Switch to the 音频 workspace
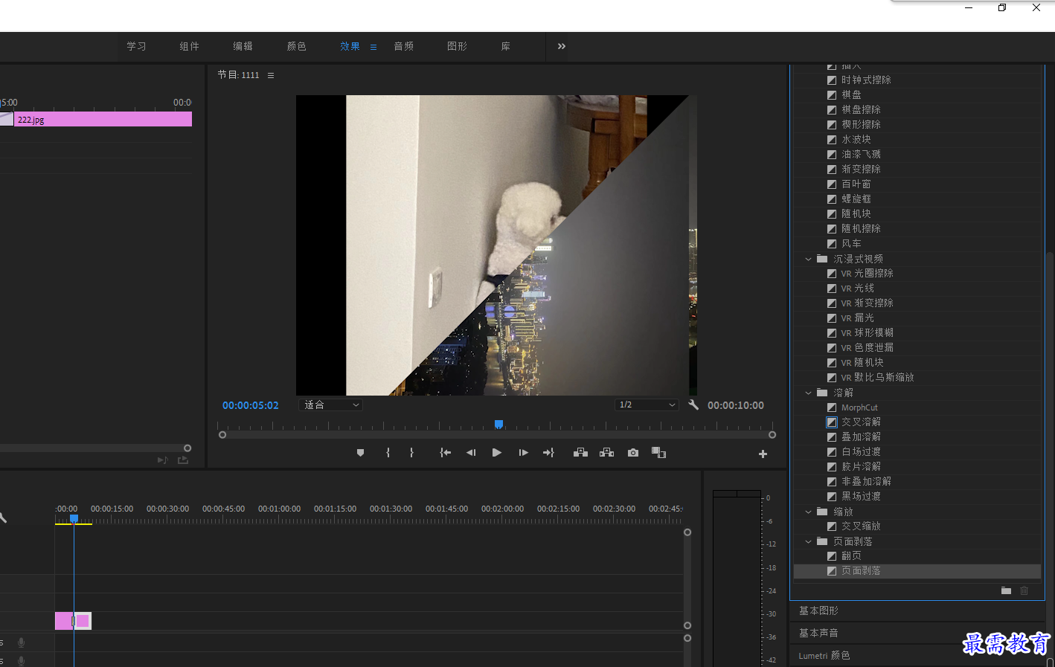1055x667 pixels. coord(403,46)
